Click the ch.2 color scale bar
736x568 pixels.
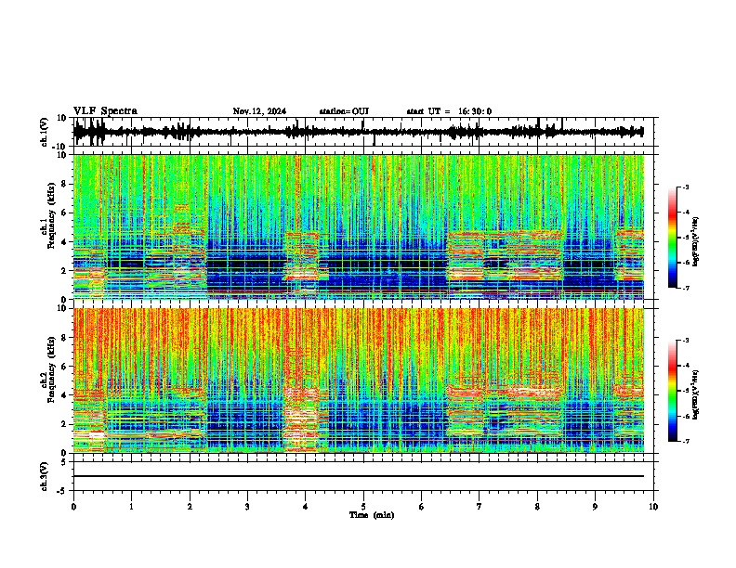[672, 391]
